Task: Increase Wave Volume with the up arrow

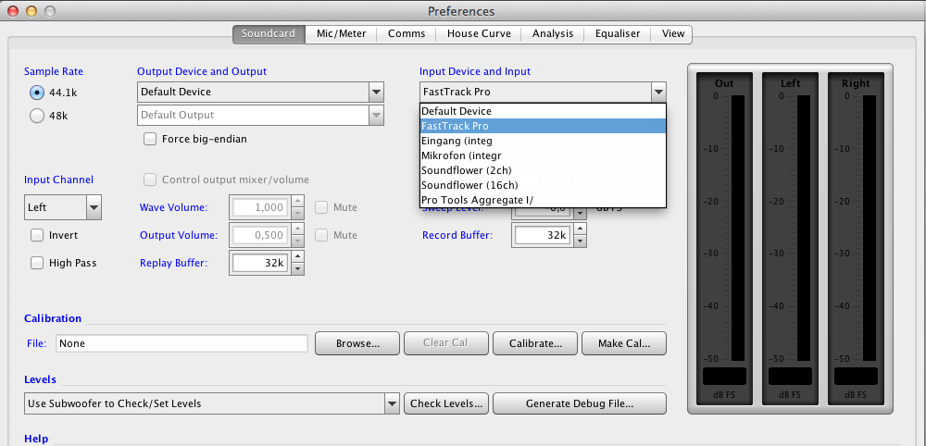Action: pyautogui.click(x=298, y=202)
